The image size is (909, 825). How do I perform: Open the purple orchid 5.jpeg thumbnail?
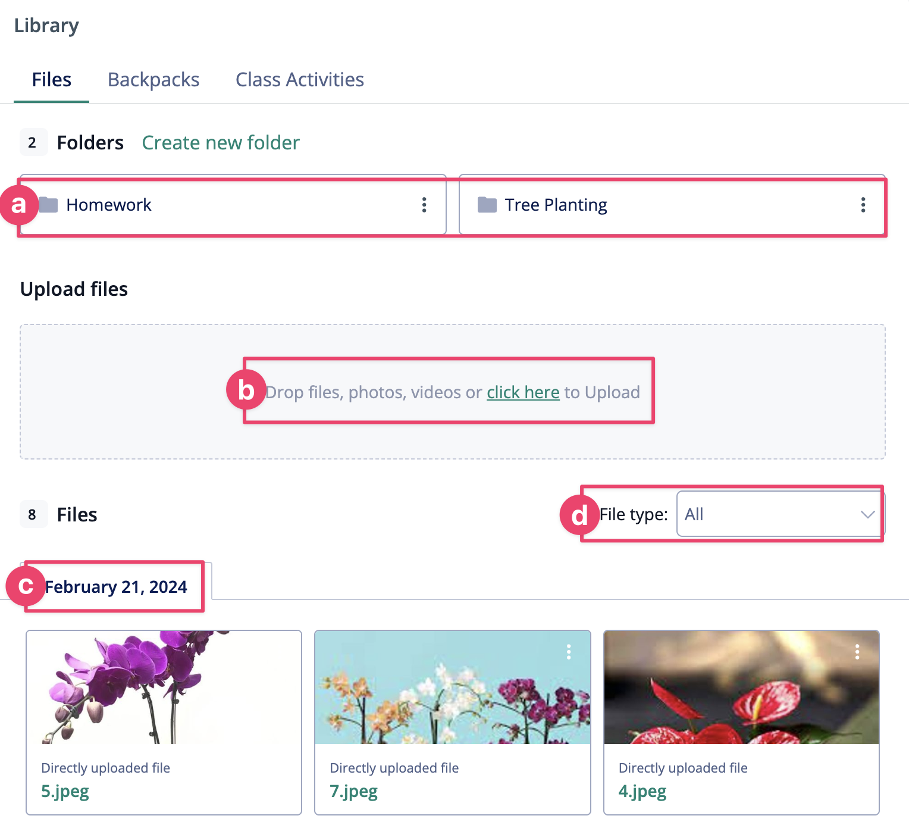(x=164, y=687)
